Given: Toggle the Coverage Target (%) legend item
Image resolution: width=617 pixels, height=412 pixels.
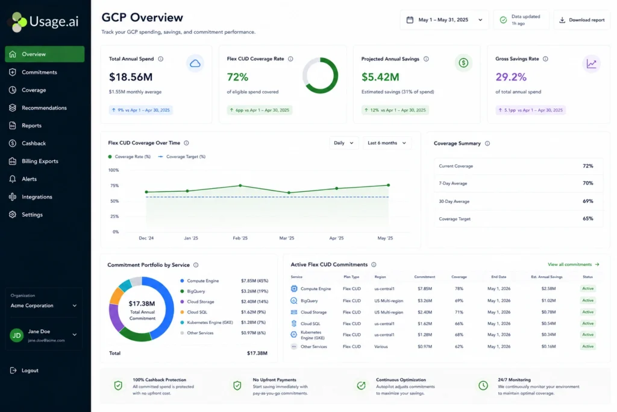Looking at the screenshot, I should tap(182, 157).
